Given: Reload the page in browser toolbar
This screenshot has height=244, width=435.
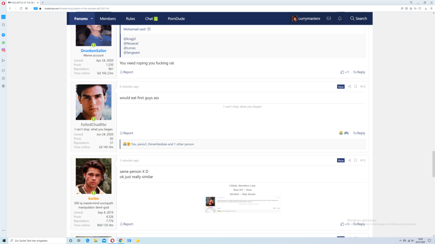Looking at the screenshot, I should pyautogui.click(x=21, y=8).
